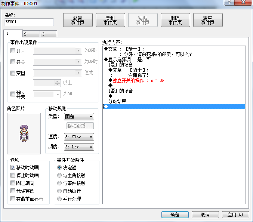Image resolution: width=253 pixels, height=222 pixels.
Task: Open the 类型 dropdown showing 固定
Action: click(x=79, y=117)
